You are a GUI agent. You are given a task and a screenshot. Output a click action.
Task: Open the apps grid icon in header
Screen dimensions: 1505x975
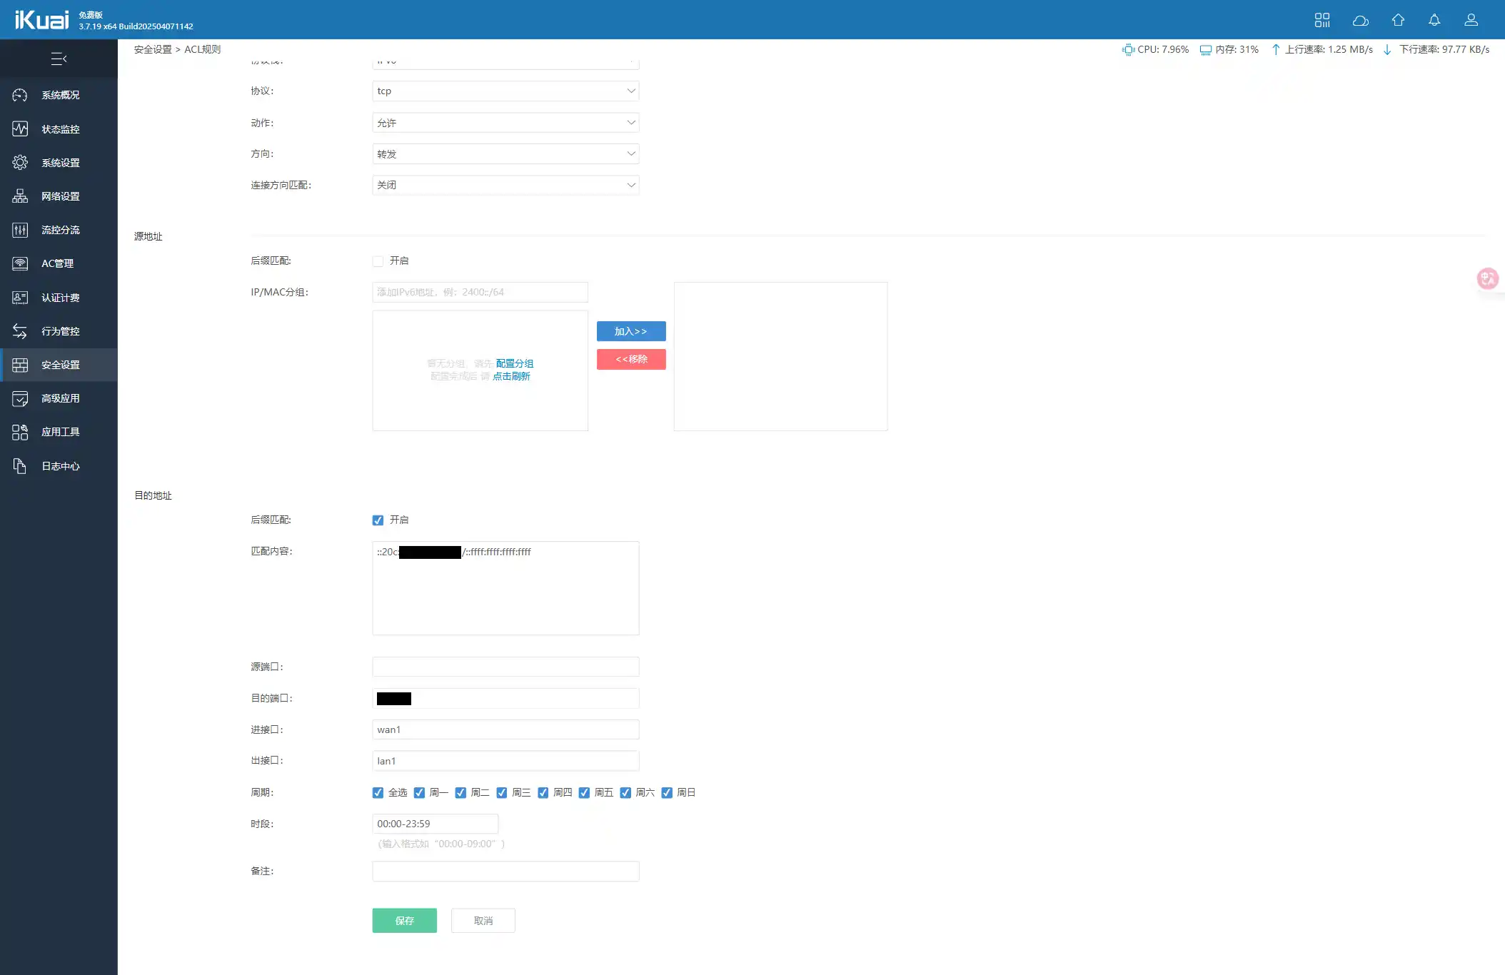coord(1322,20)
